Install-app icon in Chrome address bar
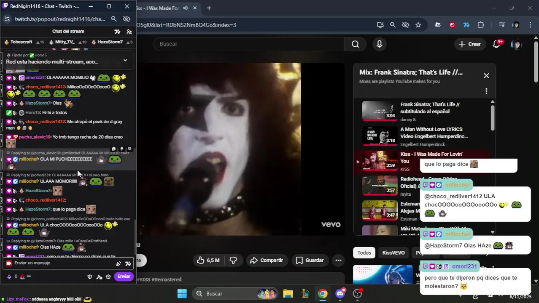Viewport: 539px width, 303px height. pos(380,25)
